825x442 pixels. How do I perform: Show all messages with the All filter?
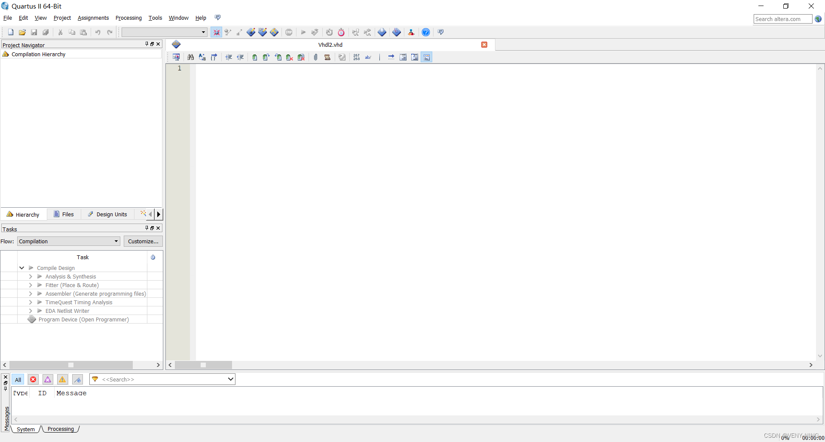(18, 379)
